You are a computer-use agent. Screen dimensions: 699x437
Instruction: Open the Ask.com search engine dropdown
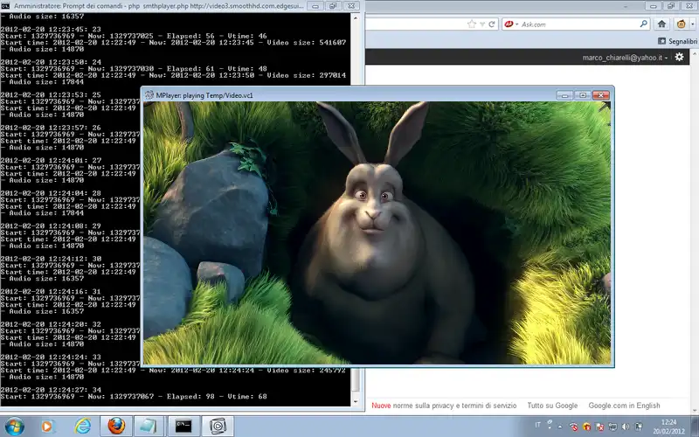[511, 24]
